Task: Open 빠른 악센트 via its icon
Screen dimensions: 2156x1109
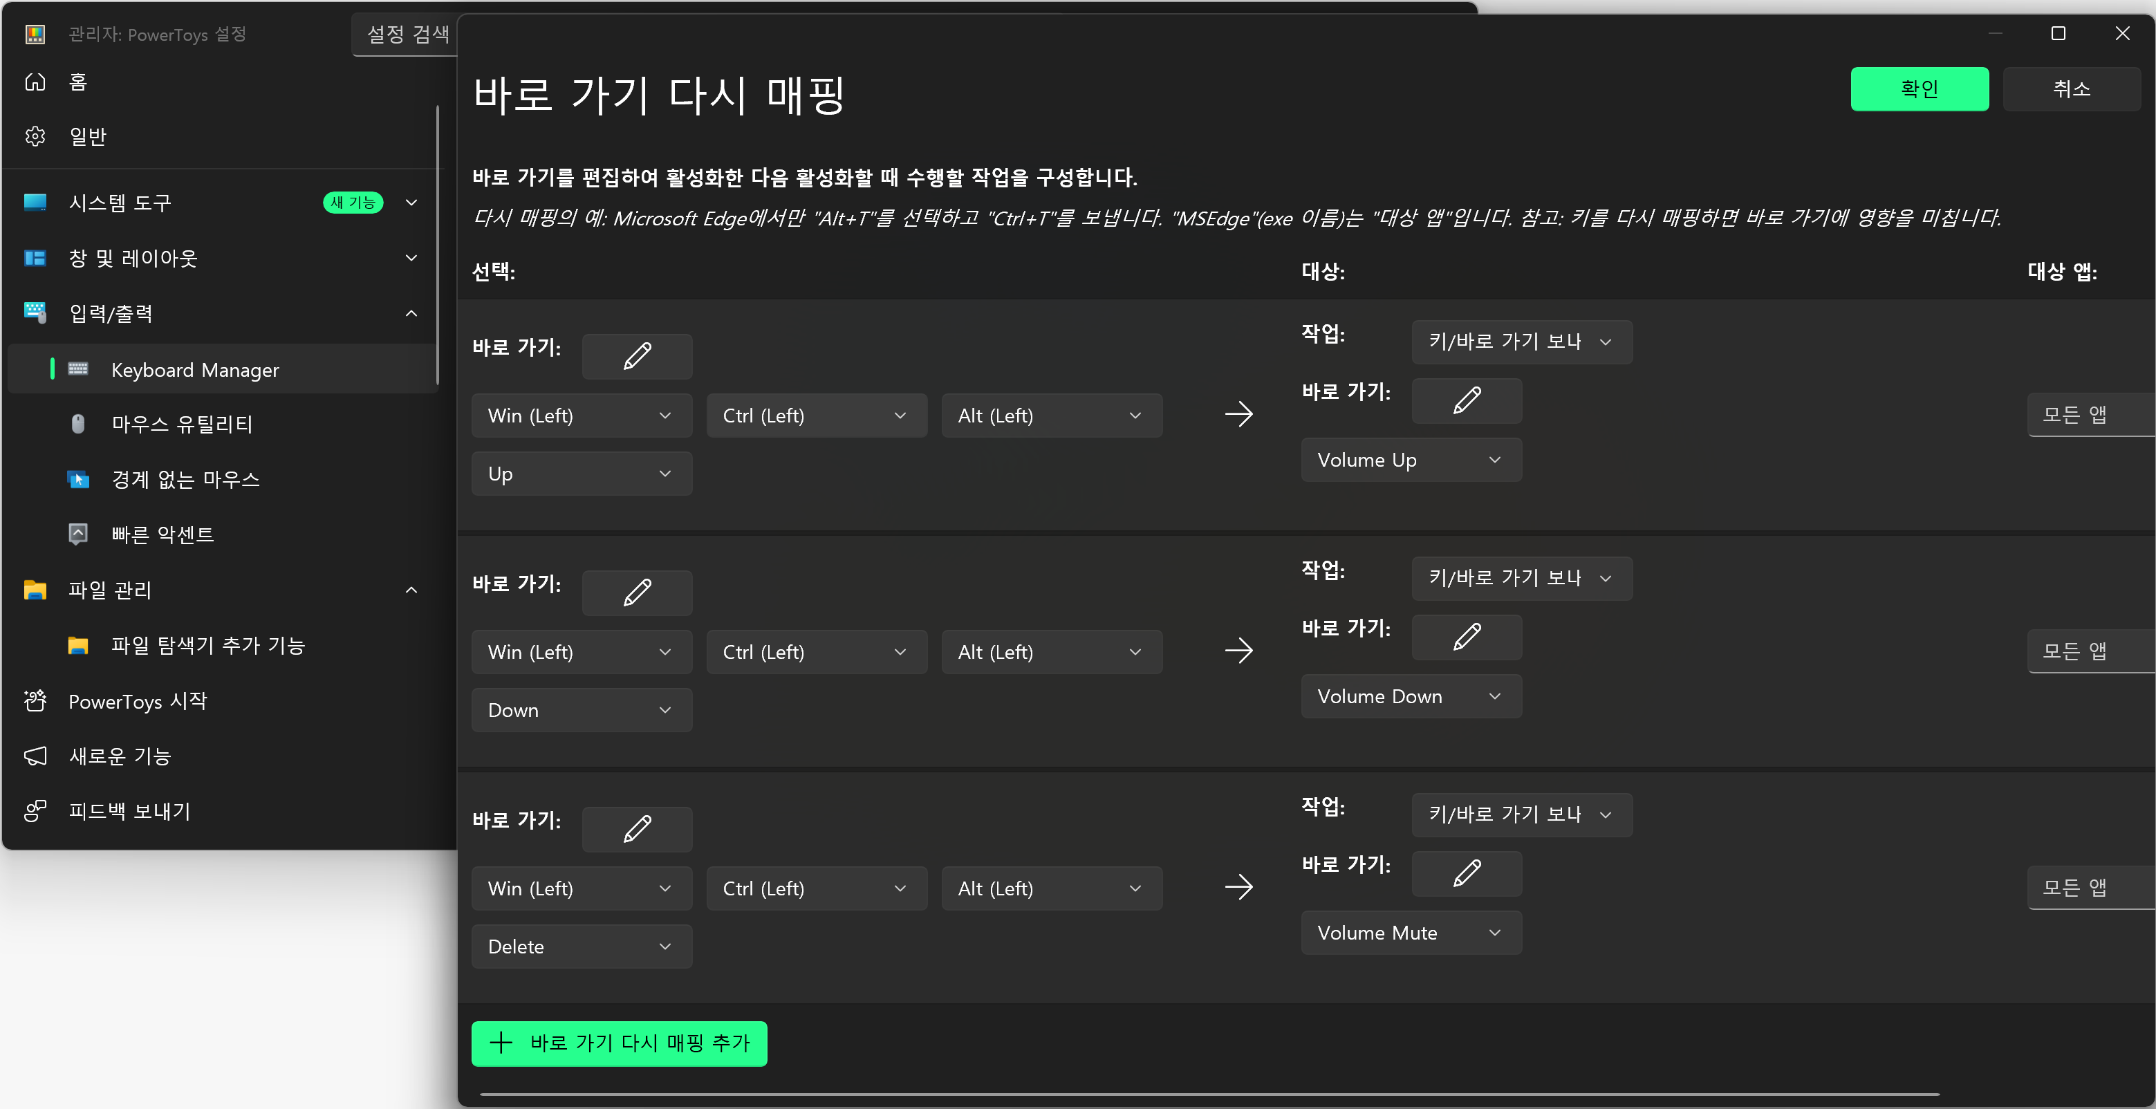Action: click(78, 534)
